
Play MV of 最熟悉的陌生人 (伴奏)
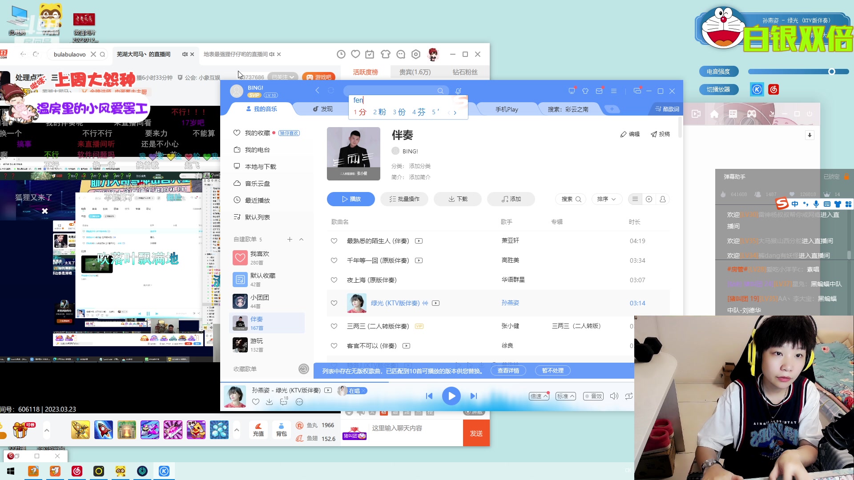419,241
